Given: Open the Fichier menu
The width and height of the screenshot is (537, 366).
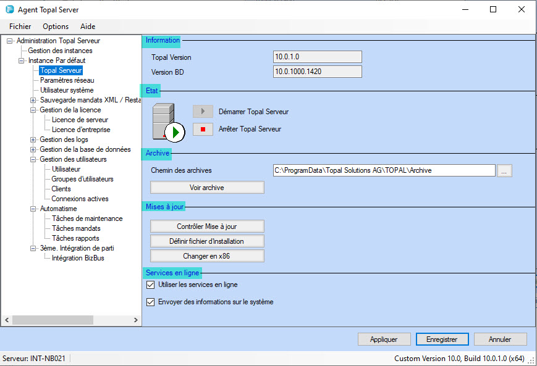Looking at the screenshot, I should pos(20,27).
